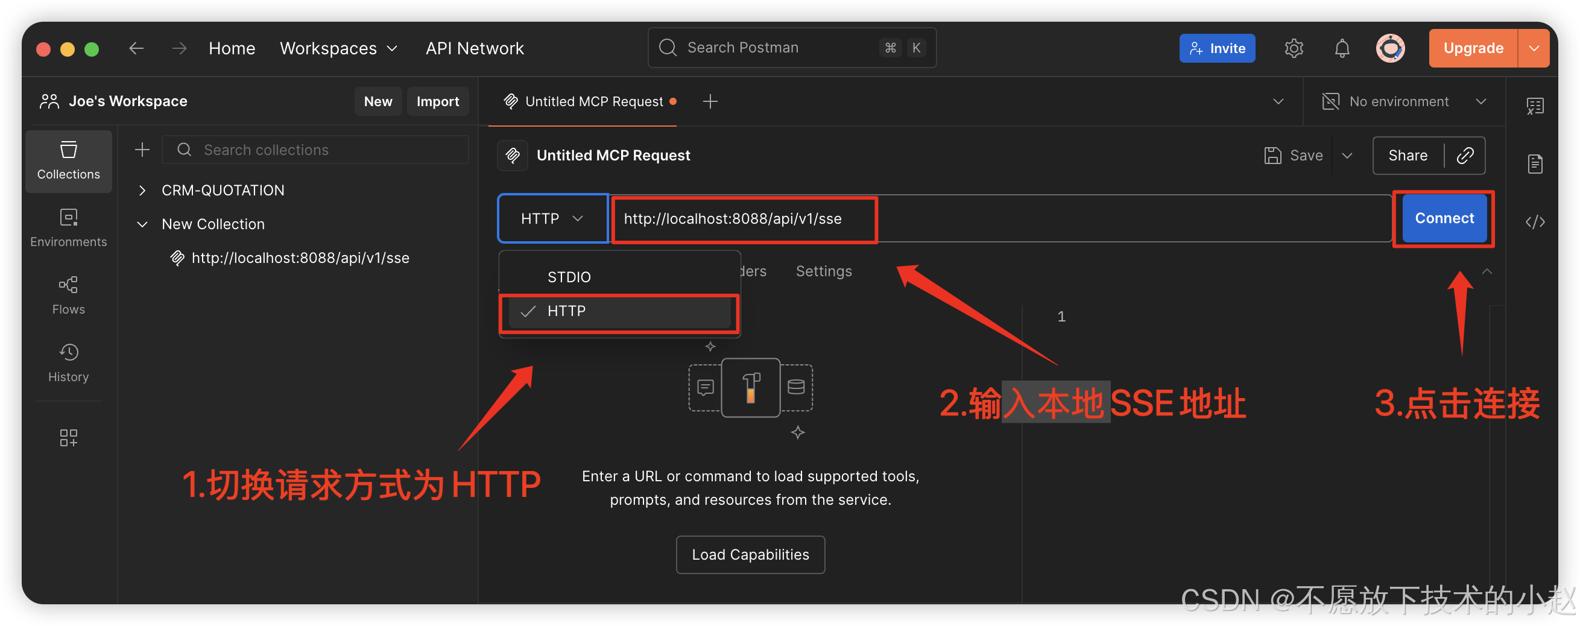The image size is (1580, 626).
Task: Open the No environment selector
Action: click(x=1405, y=101)
